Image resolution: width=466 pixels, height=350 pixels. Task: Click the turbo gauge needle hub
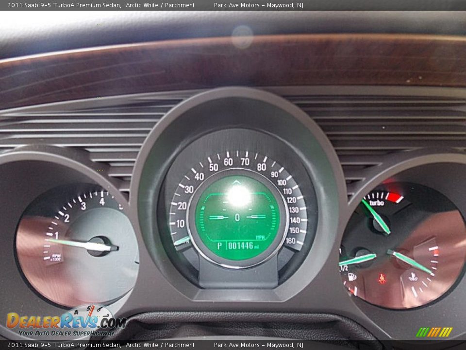click(x=381, y=224)
